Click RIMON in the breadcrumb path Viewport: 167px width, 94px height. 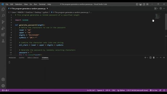tap(21, 12)
